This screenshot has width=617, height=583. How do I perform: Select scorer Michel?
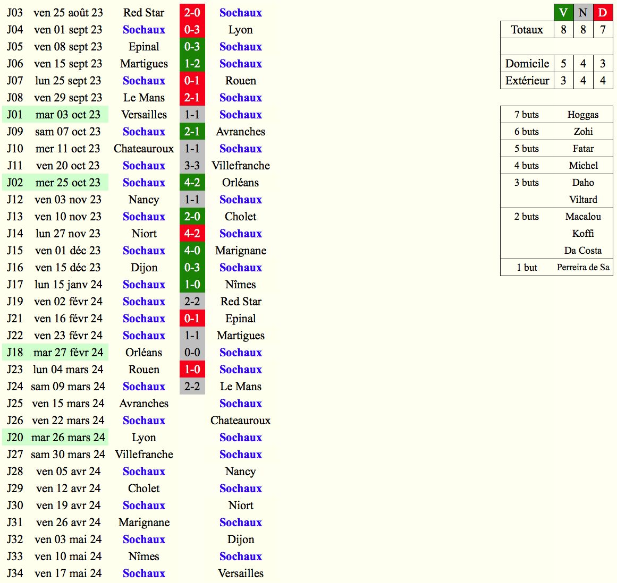point(583,166)
